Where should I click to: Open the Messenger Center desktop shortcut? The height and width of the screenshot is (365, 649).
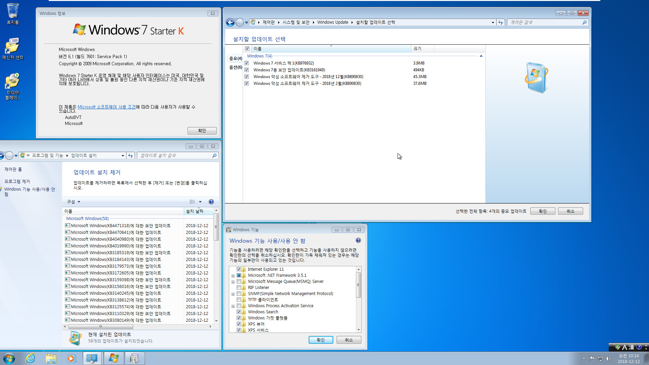[x=13, y=48]
